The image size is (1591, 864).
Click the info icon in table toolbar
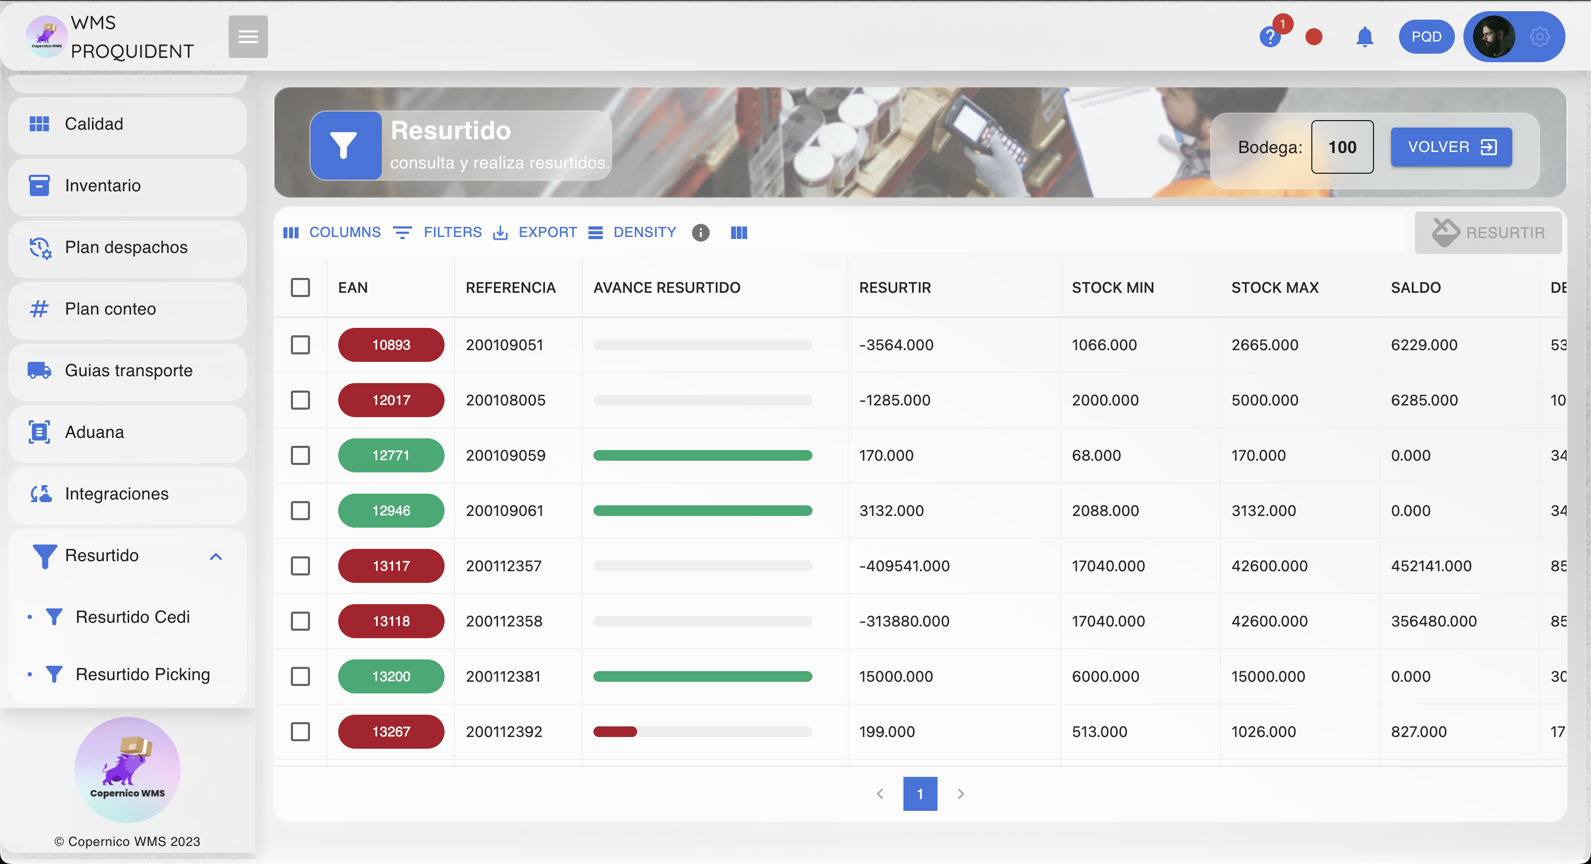point(700,233)
